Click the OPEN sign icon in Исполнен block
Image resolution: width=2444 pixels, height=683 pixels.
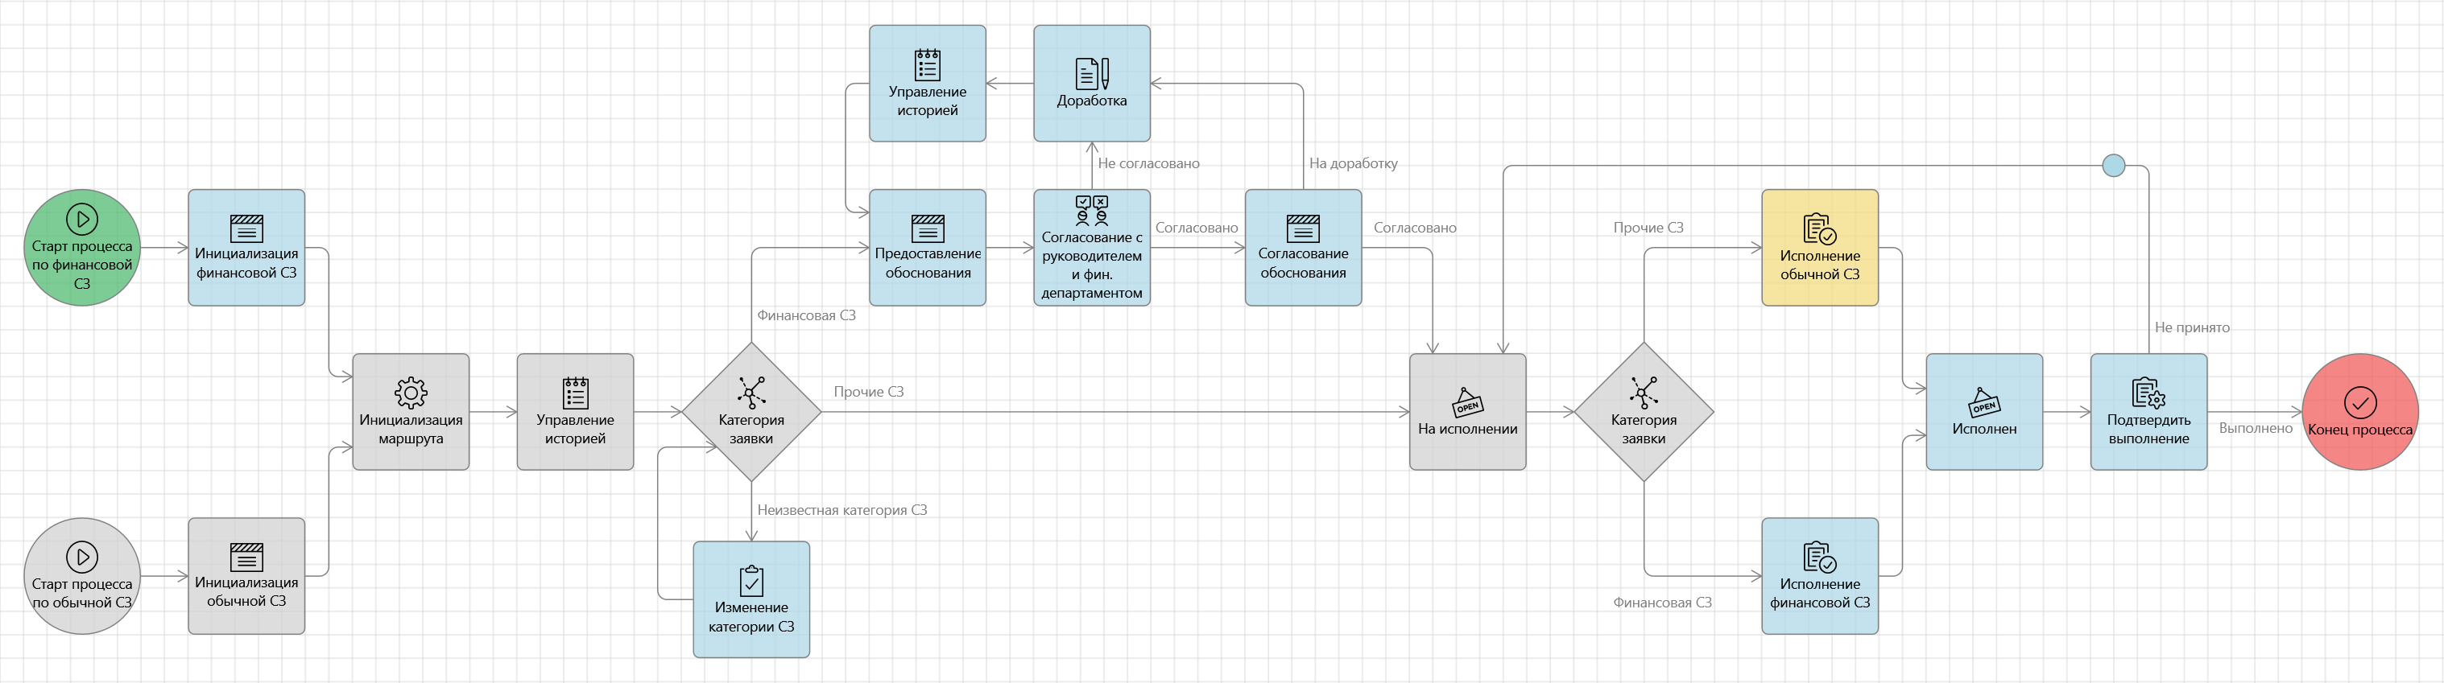1984,402
